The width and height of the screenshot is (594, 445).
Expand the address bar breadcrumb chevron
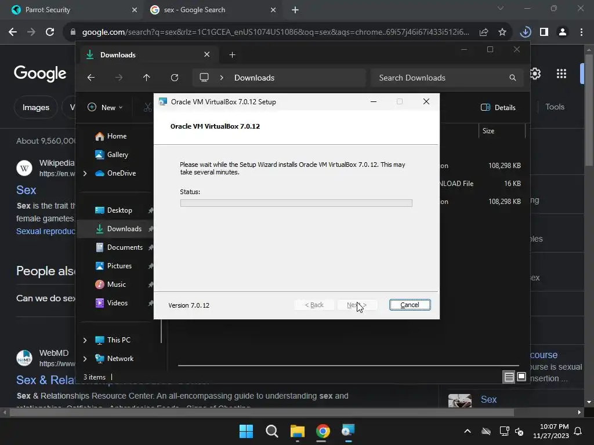[222, 78]
